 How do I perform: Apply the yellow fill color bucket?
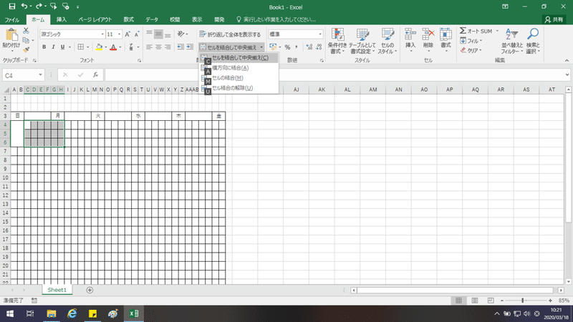point(99,47)
